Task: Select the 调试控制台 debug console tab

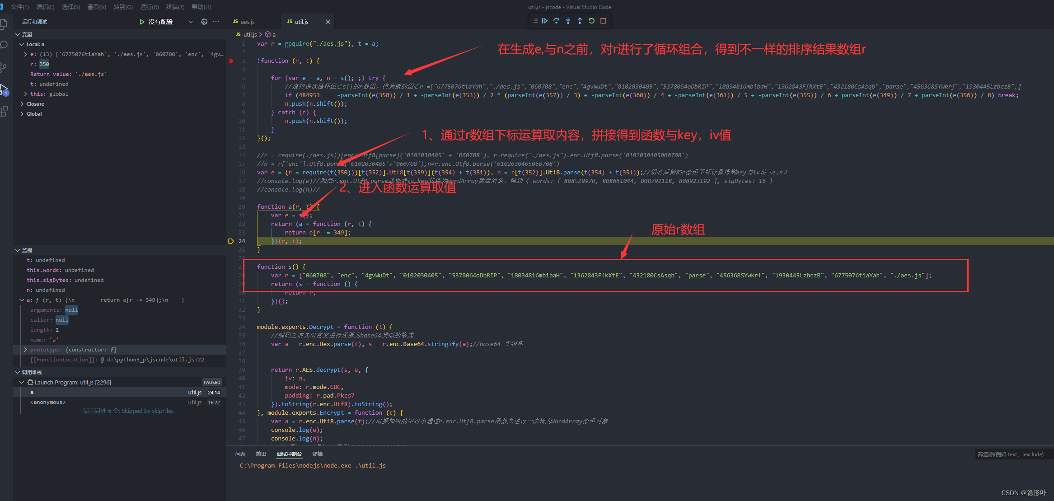Action: tap(289, 454)
